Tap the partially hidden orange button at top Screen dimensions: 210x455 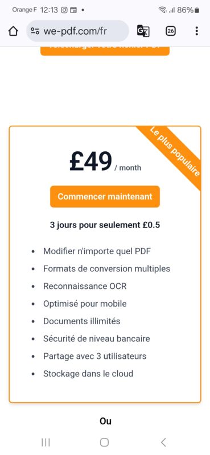pos(105,51)
